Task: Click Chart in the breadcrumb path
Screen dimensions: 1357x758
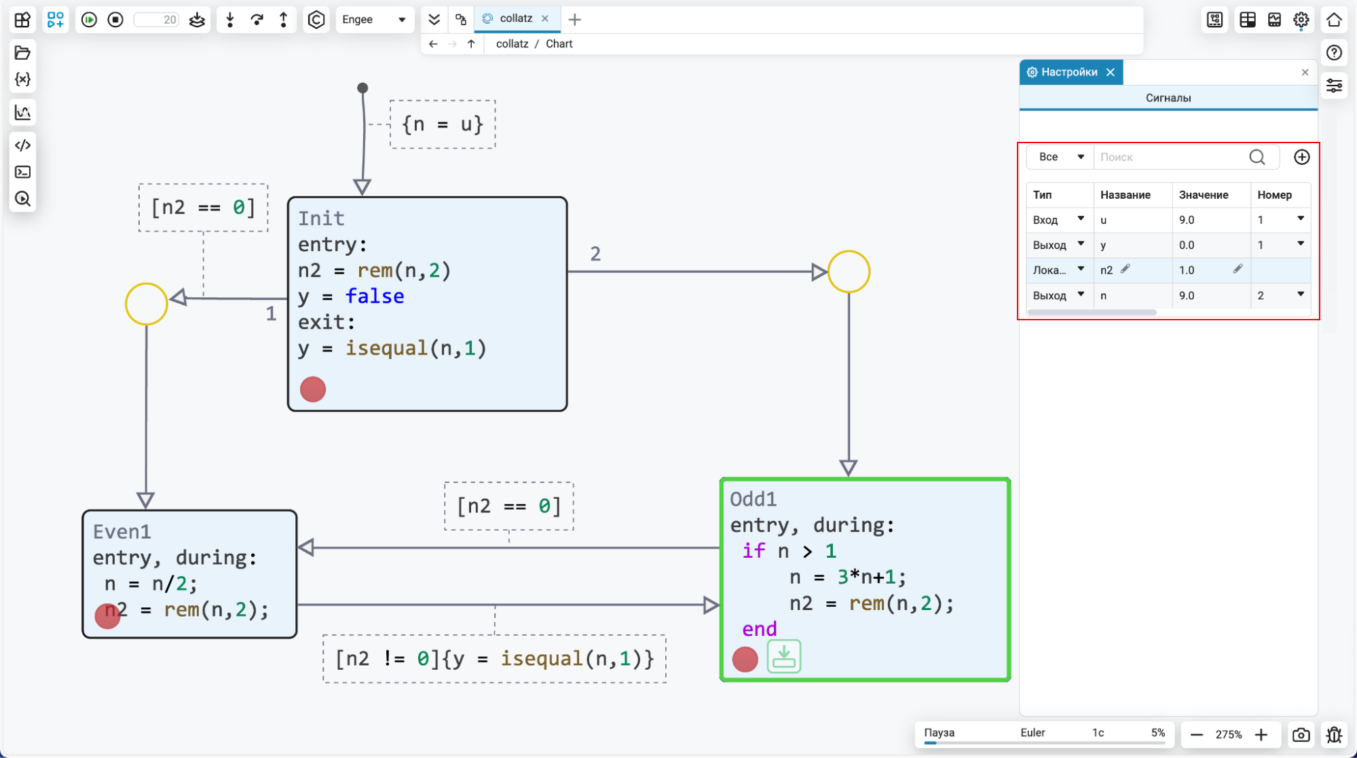Action: [559, 43]
